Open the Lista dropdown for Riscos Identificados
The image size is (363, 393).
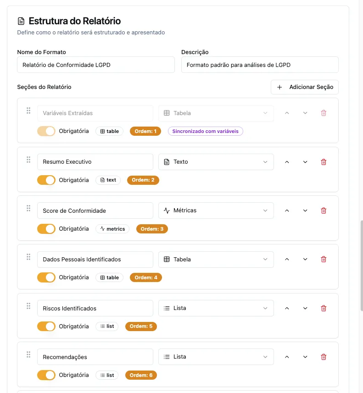[x=216, y=308]
